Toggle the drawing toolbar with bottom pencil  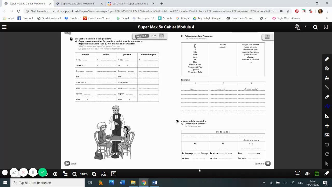click(x=327, y=173)
